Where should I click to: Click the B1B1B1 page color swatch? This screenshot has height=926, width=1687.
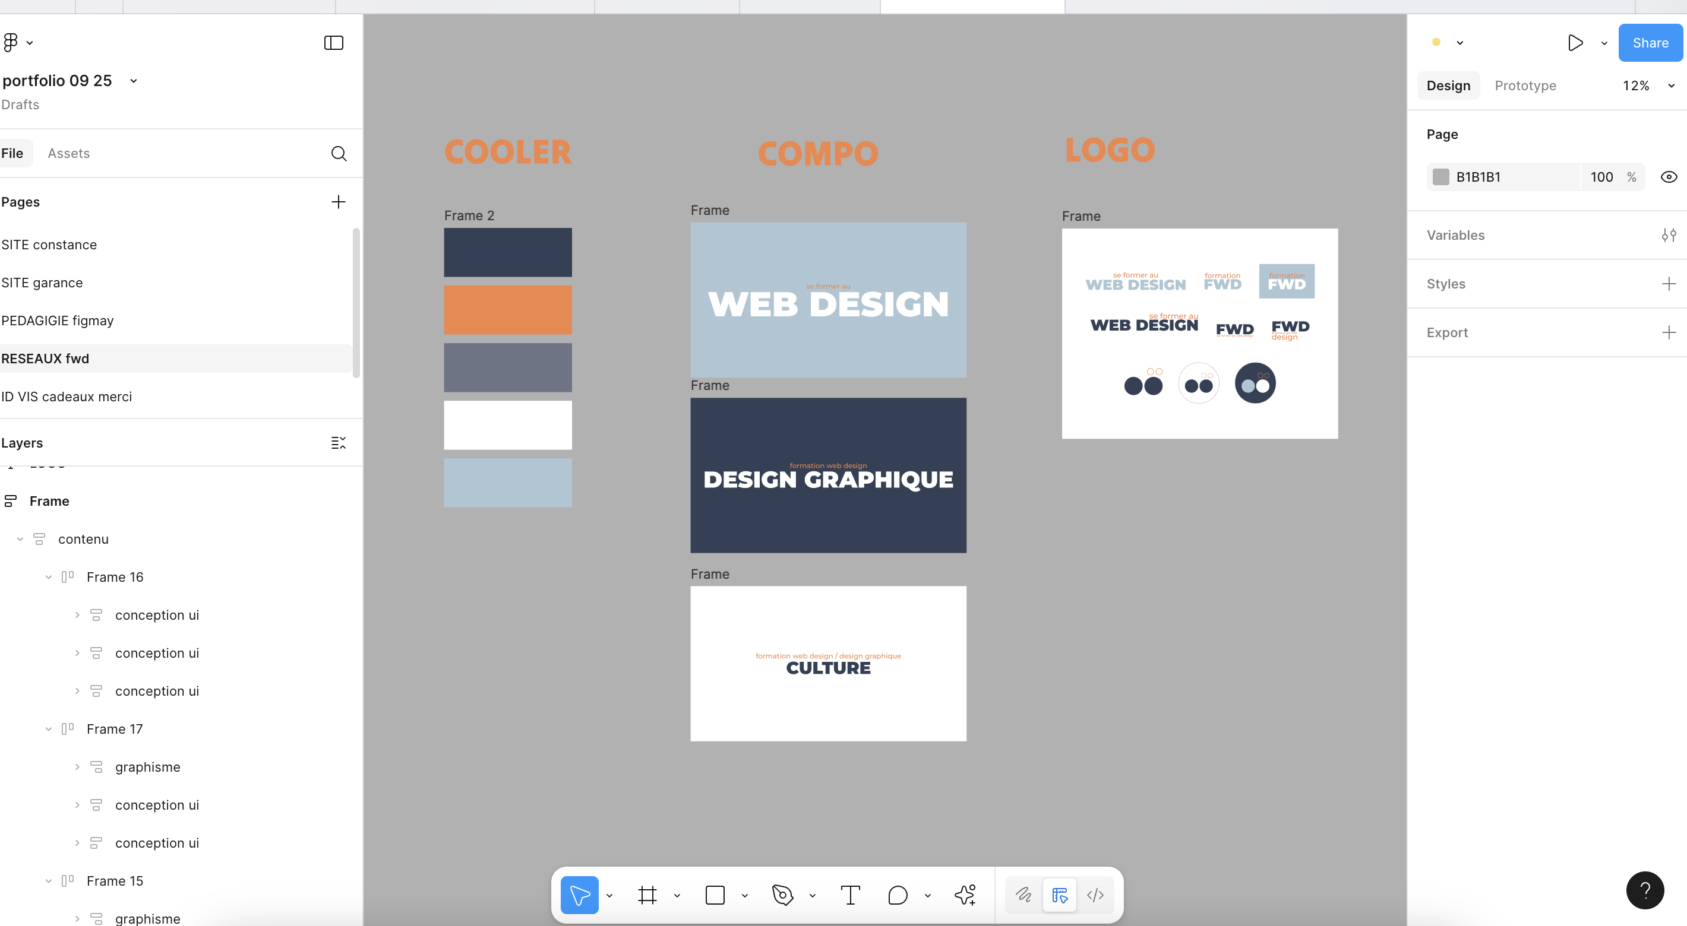click(x=1440, y=177)
